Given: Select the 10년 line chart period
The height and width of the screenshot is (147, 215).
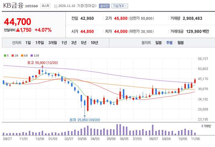Looking at the screenshot, I should tap(94, 43).
